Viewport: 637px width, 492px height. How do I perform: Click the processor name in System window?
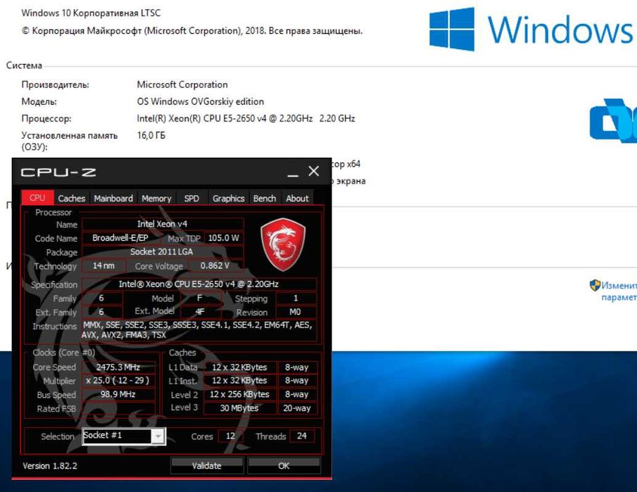246,119
